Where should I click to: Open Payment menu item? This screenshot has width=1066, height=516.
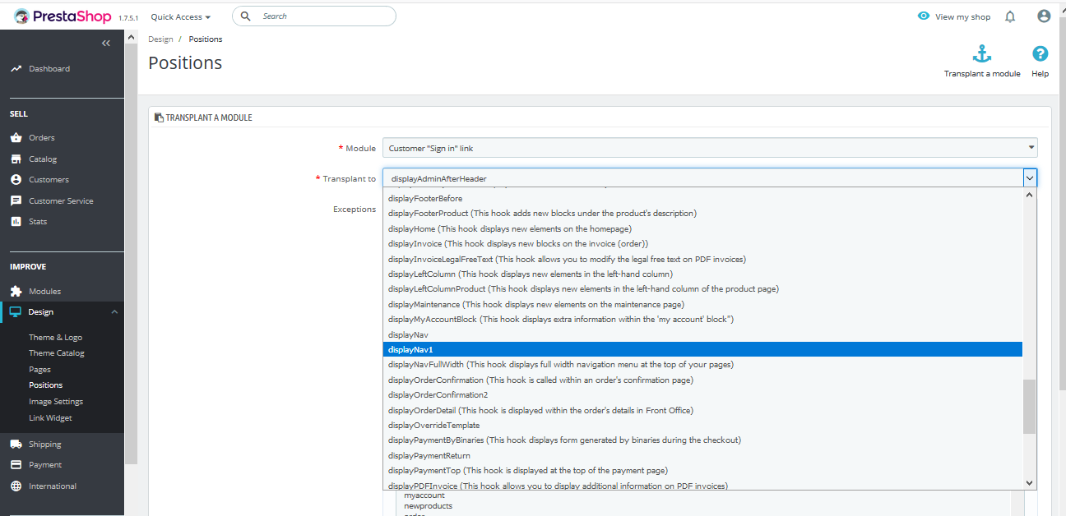click(45, 465)
